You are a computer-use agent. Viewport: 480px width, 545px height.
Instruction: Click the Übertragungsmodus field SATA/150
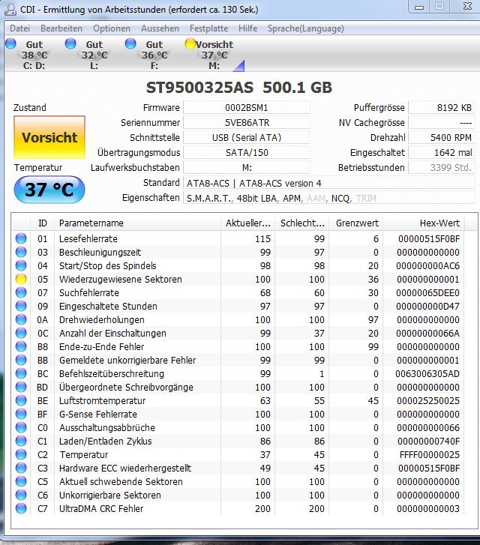pos(247,153)
